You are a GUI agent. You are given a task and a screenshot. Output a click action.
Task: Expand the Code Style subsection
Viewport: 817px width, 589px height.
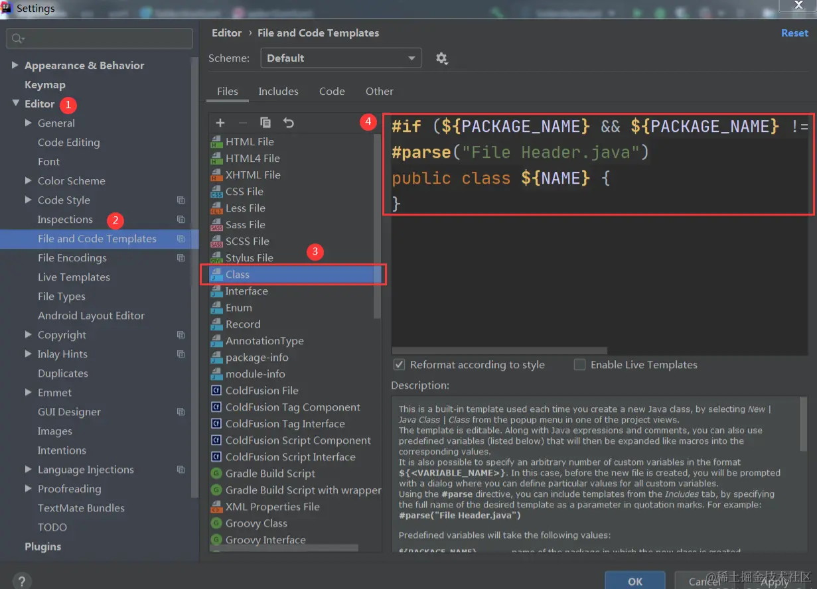coord(29,200)
